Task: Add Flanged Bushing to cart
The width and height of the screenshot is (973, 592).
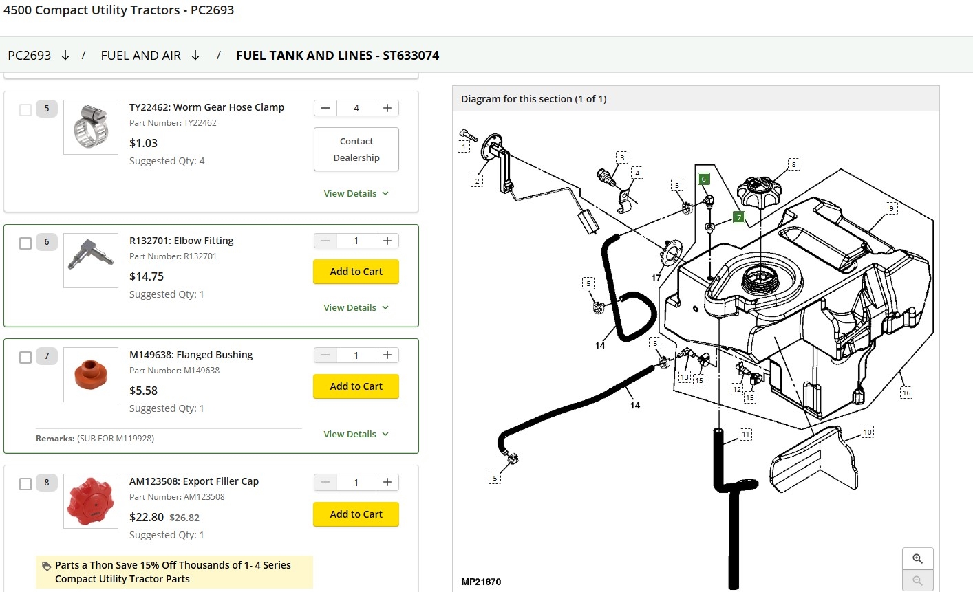Action: (356, 386)
